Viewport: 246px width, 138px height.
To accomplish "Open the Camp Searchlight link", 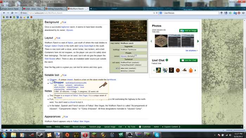I will tap(86, 46).
